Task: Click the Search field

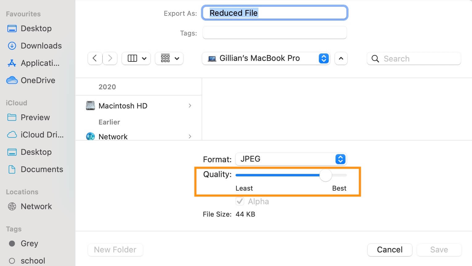Action: pos(414,58)
